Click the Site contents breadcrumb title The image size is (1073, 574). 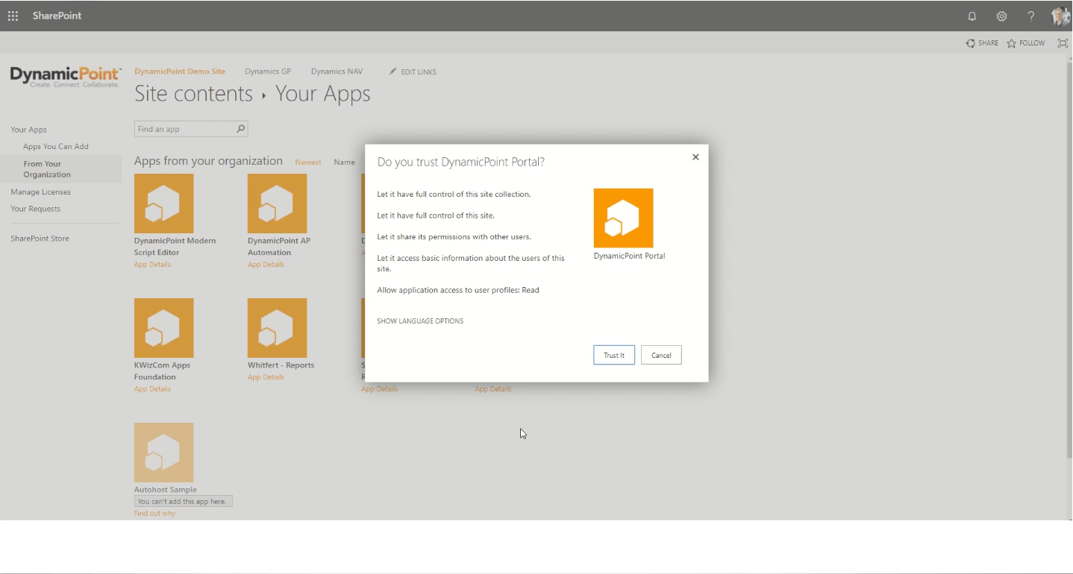coord(193,94)
